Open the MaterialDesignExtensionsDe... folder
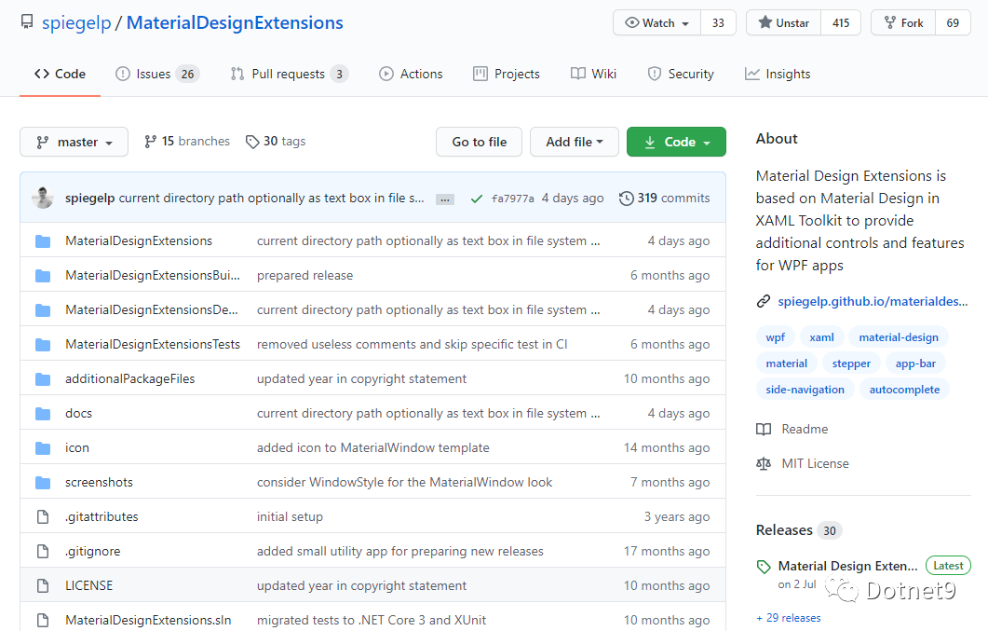The height and width of the screenshot is (631, 988). pyautogui.click(x=151, y=309)
